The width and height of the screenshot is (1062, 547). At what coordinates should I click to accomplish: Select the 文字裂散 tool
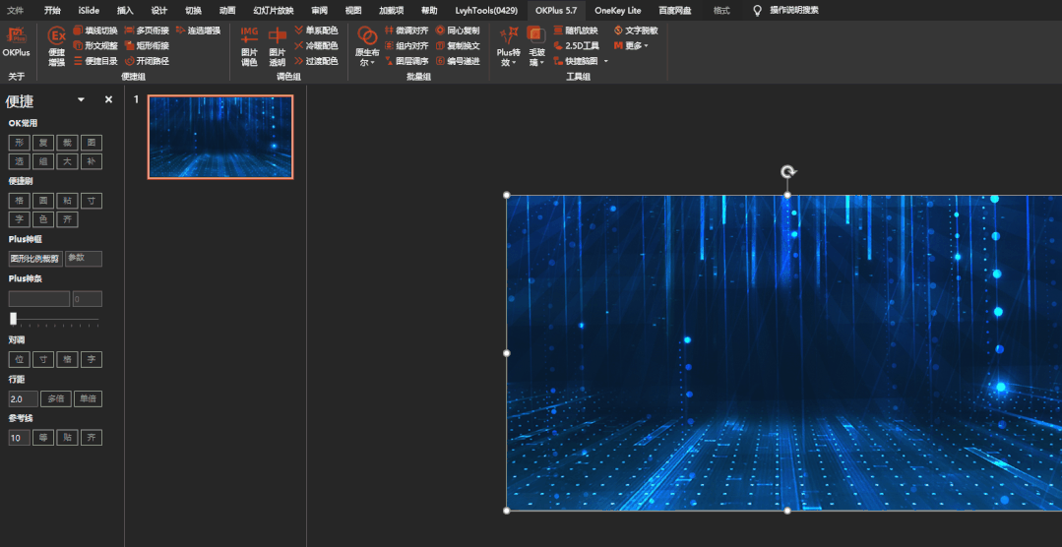(635, 30)
